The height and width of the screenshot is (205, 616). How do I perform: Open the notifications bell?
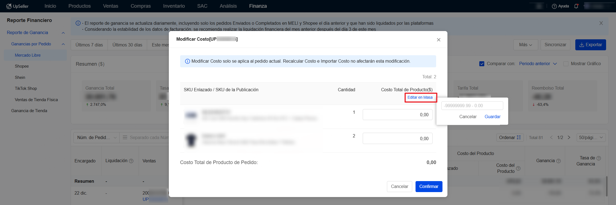pos(576,6)
